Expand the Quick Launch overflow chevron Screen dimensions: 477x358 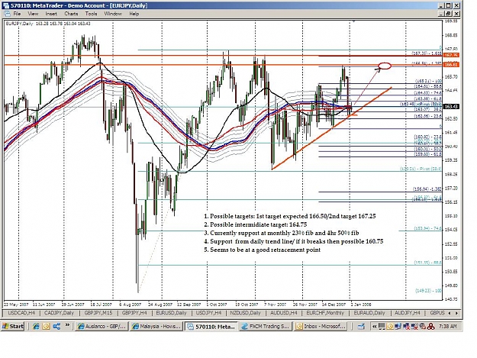67,325
